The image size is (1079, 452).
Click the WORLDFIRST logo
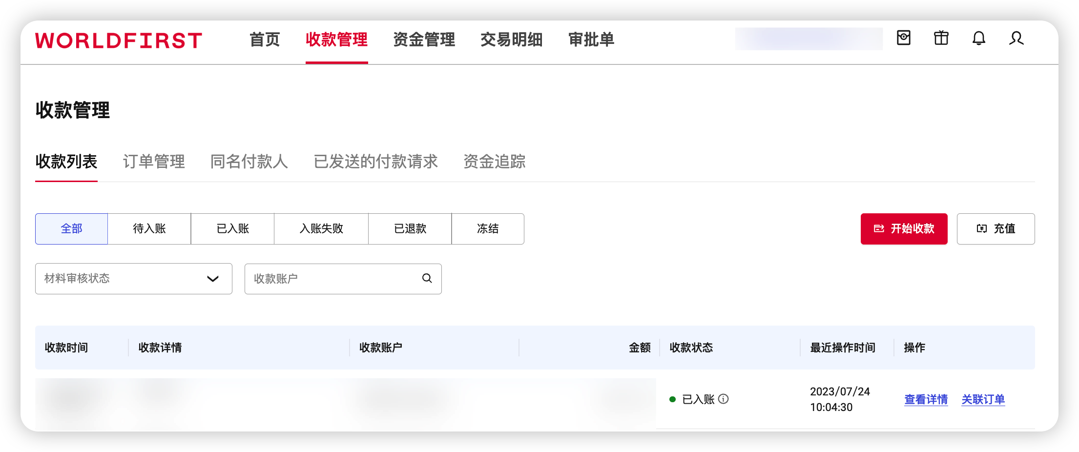[x=119, y=40]
